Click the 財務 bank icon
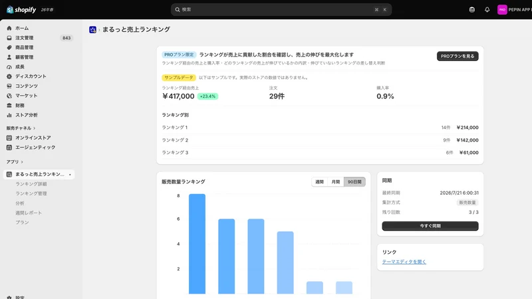 (x=9, y=106)
